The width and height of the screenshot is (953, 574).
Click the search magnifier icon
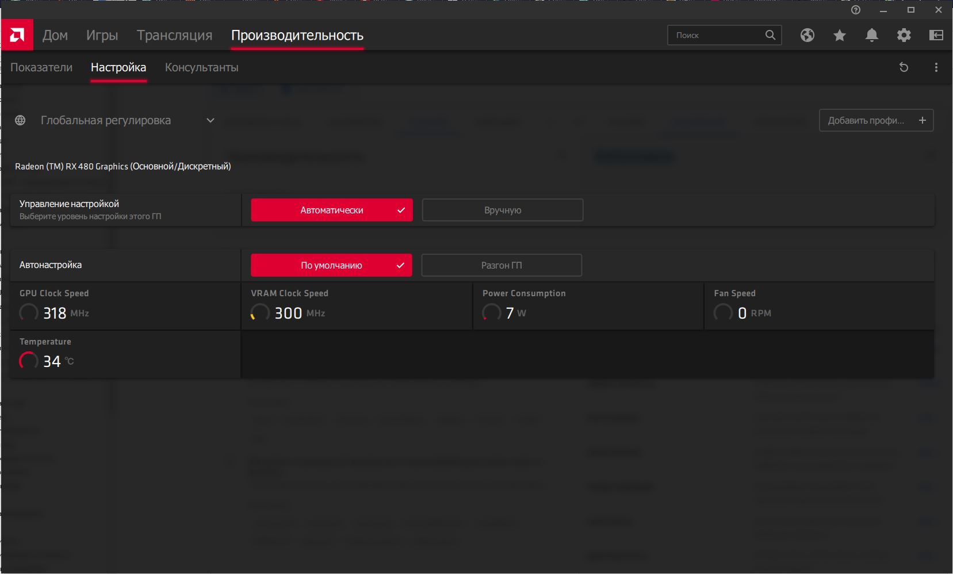[771, 35]
